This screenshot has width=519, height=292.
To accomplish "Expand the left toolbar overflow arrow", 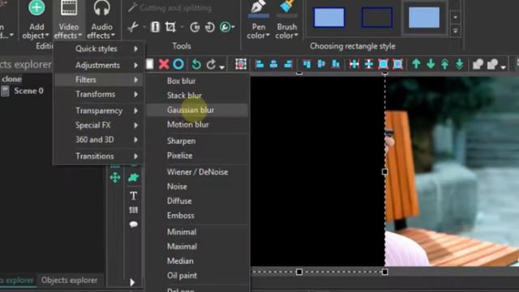I will pyautogui.click(x=132, y=282).
